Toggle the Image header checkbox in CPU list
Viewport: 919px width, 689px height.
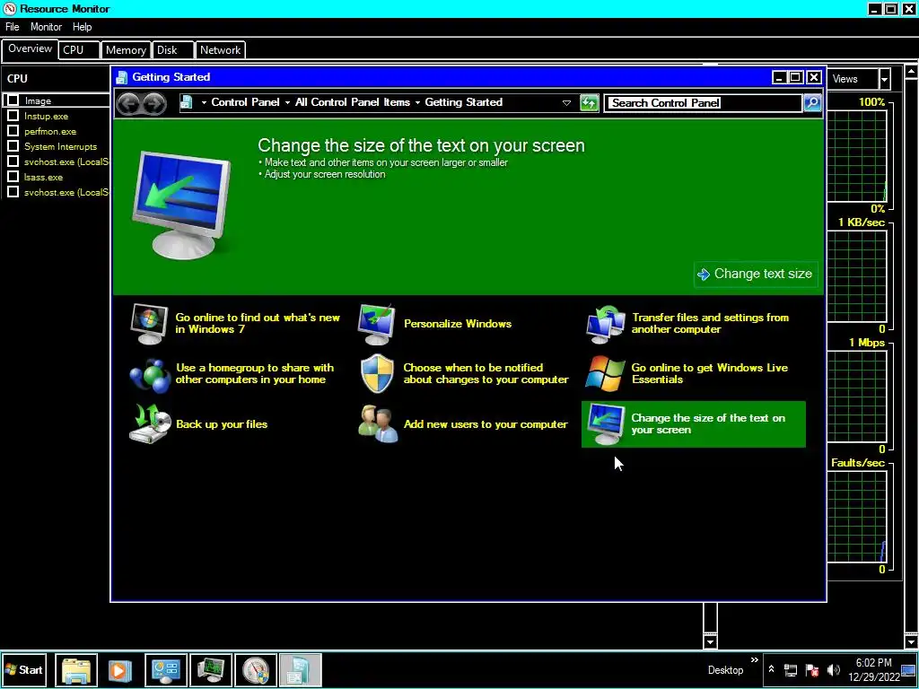13,100
